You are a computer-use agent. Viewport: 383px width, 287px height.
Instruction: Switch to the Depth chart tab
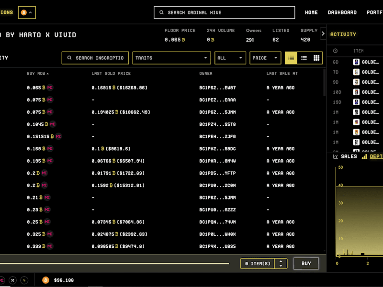(x=372, y=156)
